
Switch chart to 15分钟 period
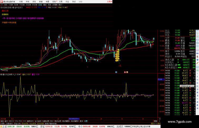tap(22, 5)
